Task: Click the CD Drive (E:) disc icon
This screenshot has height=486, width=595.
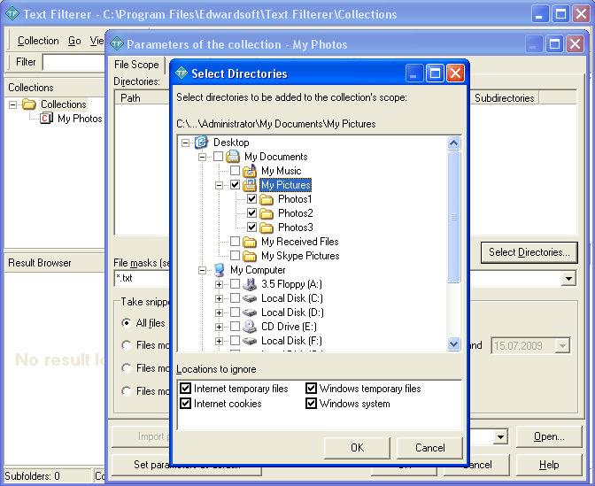Action: pos(250,327)
